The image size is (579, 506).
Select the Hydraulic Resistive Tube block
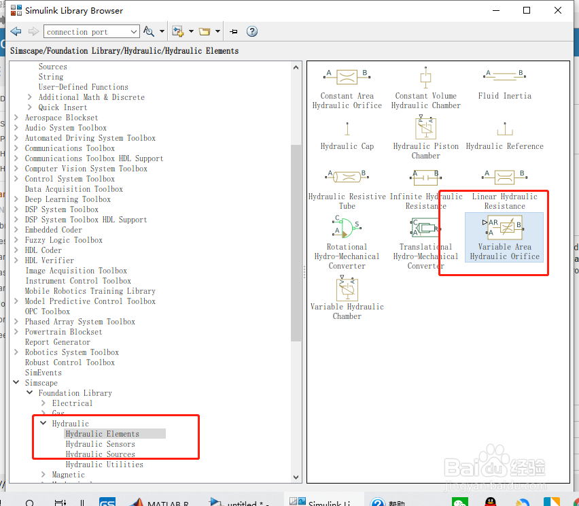tap(347, 190)
